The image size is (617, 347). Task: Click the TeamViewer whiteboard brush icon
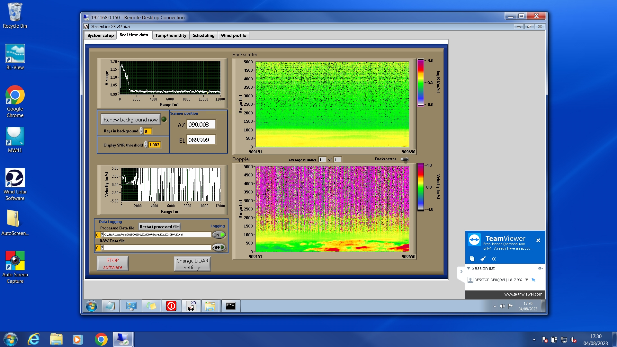[x=483, y=259]
